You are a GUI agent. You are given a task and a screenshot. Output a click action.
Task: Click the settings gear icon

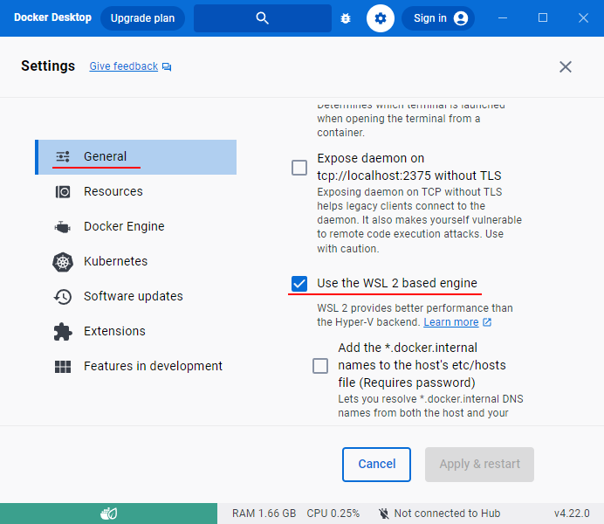[x=381, y=18]
